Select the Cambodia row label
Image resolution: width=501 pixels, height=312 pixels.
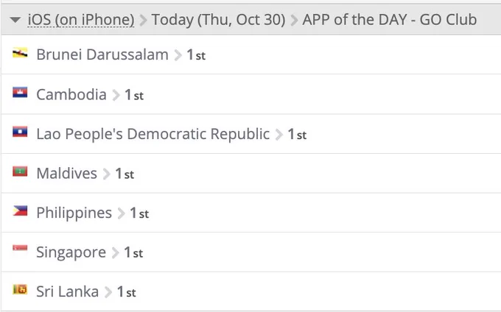[71, 94]
